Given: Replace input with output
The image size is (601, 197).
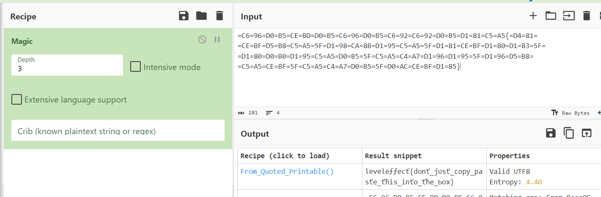Looking at the screenshot, I should coord(586,133).
